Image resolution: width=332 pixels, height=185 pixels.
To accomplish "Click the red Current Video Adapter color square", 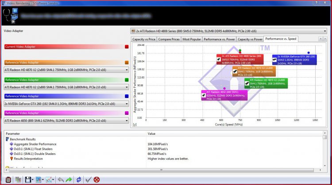I will click(127, 47).
